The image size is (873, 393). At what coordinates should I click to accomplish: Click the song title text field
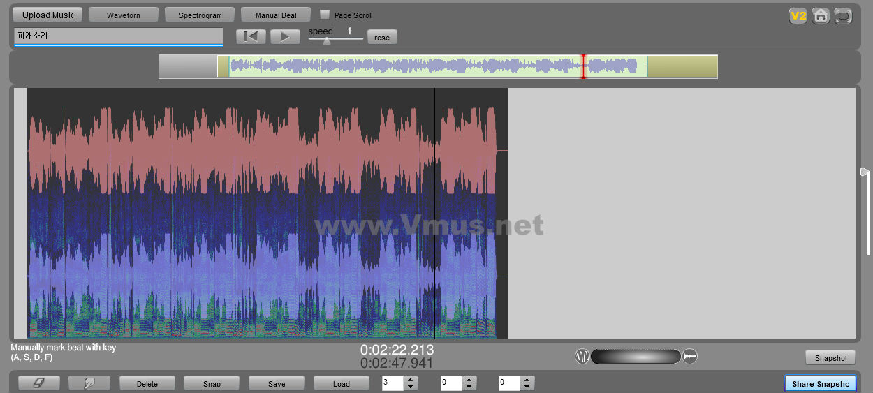tap(117, 36)
